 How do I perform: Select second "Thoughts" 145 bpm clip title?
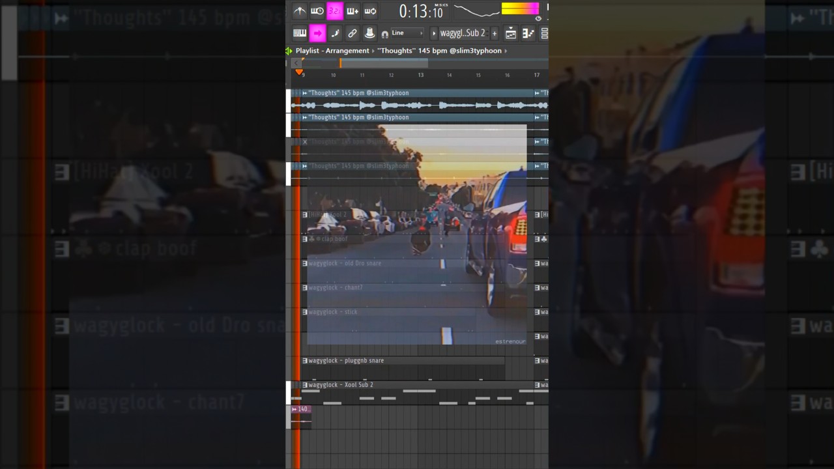[359, 117]
